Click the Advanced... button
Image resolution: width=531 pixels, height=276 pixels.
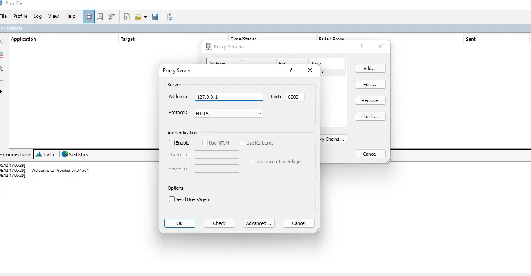click(x=259, y=223)
